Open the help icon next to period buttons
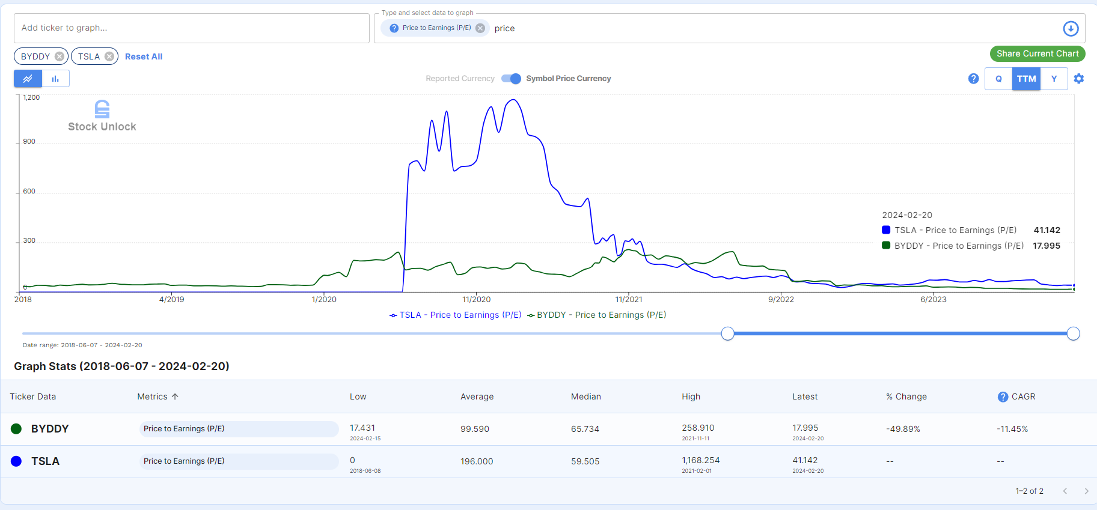The width and height of the screenshot is (1097, 510). tap(974, 79)
